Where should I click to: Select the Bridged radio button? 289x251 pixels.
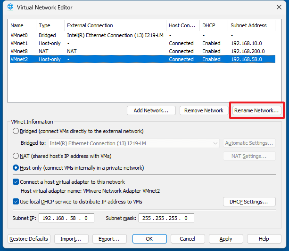point(17,131)
